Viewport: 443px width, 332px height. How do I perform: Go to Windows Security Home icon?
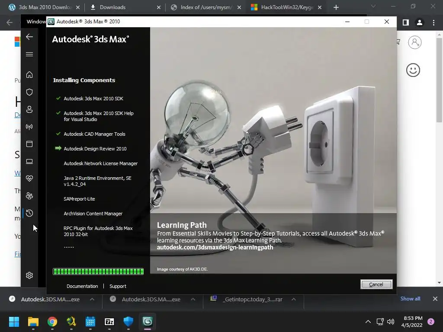click(29, 74)
